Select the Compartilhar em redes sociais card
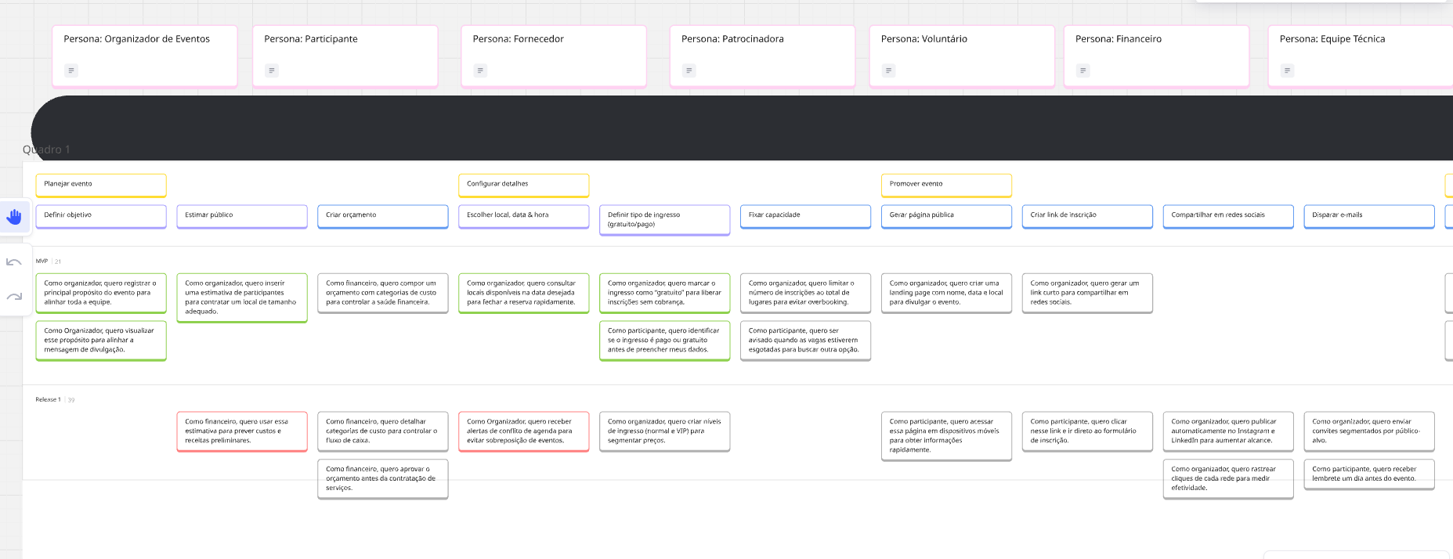Image resolution: width=1453 pixels, height=559 pixels. [1227, 215]
